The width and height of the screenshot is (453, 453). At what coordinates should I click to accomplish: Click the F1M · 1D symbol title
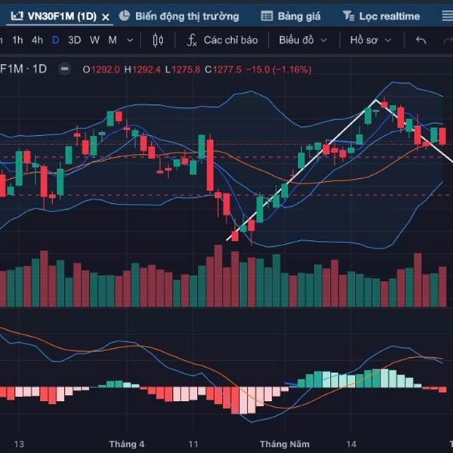coord(23,69)
